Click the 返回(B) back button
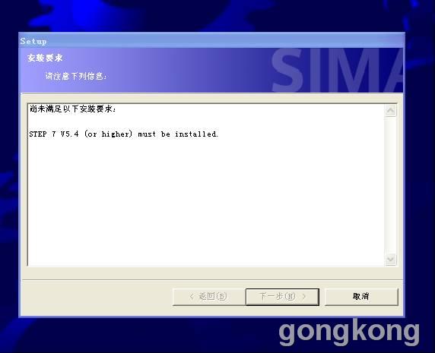The image size is (435, 353). point(208,297)
